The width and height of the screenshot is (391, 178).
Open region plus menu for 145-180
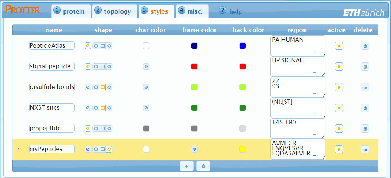pos(315,135)
